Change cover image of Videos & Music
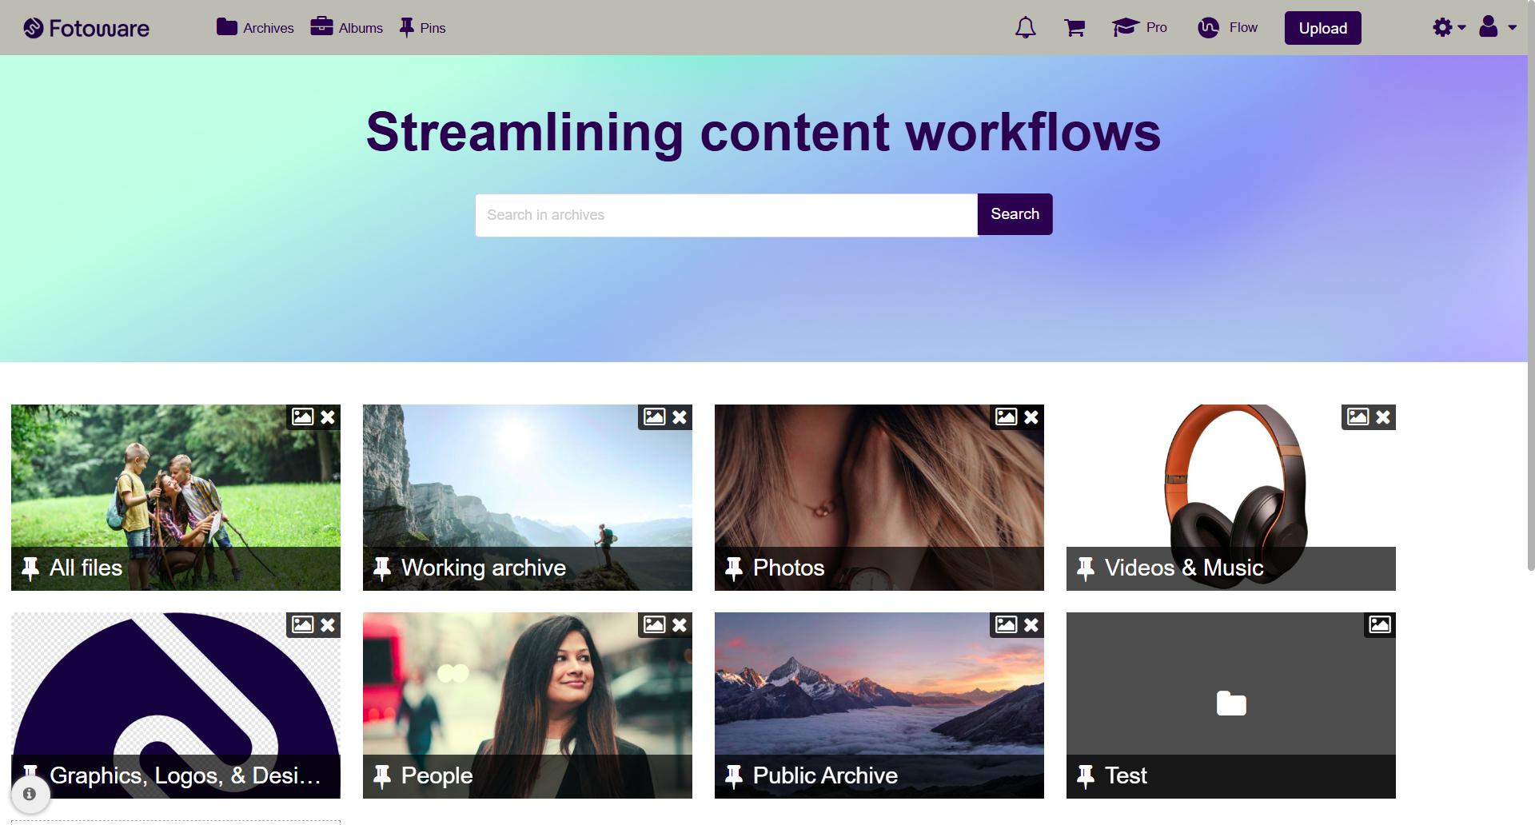 (x=1358, y=416)
